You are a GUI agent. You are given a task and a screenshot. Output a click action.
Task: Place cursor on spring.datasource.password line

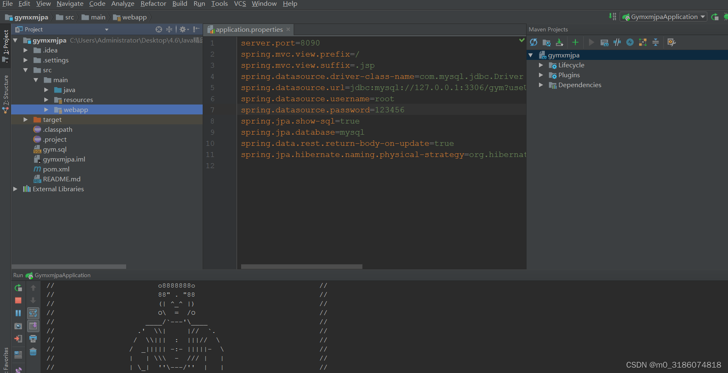(x=323, y=110)
